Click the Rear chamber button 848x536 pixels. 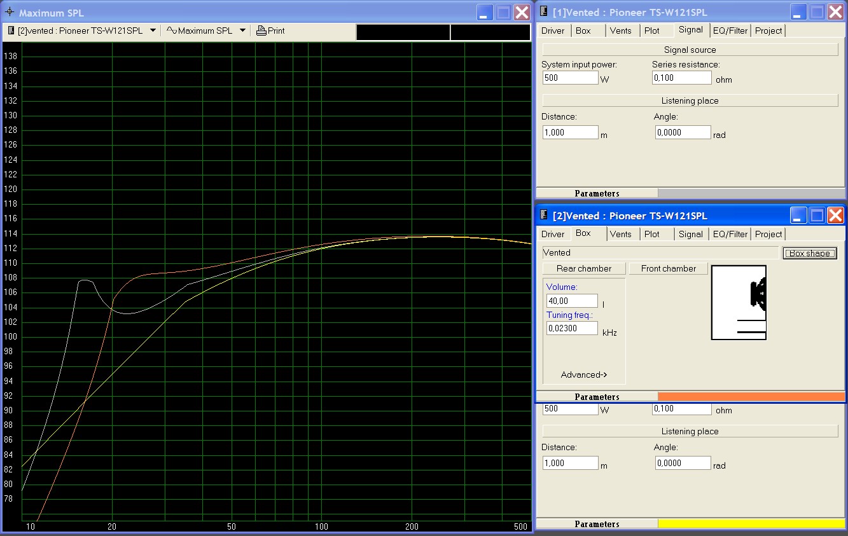point(584,268)
